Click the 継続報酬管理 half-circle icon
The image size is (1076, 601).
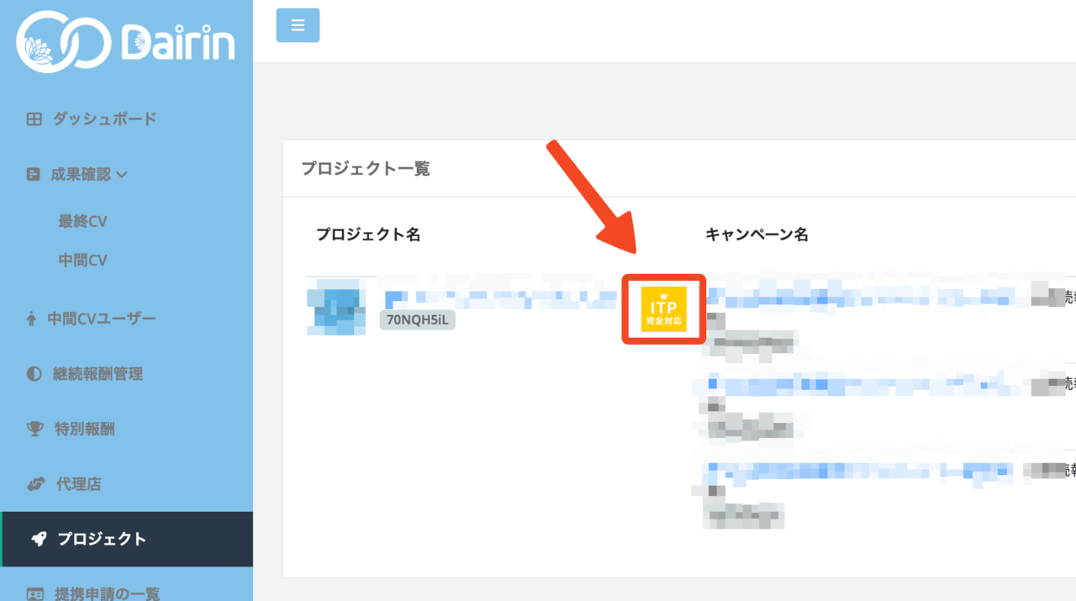(x=34, y=374)
